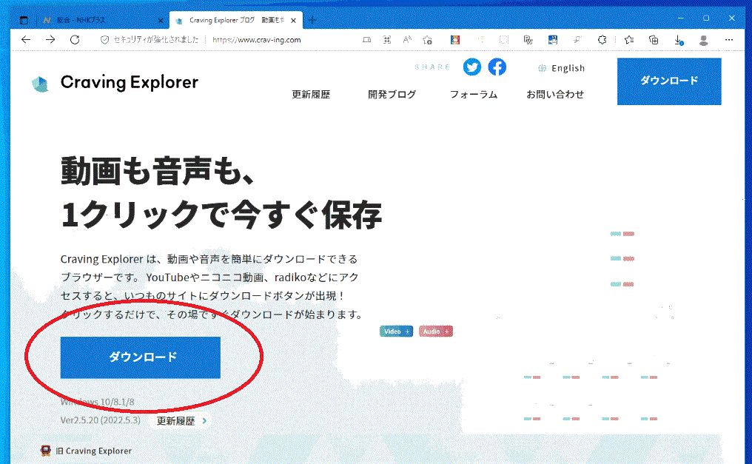Go back using the browser back arrow
The image size is (752, 464).
[x=26, y=40]
